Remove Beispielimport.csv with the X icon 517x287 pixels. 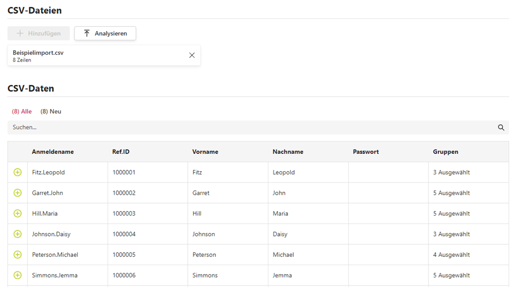[x=192, y=55]
